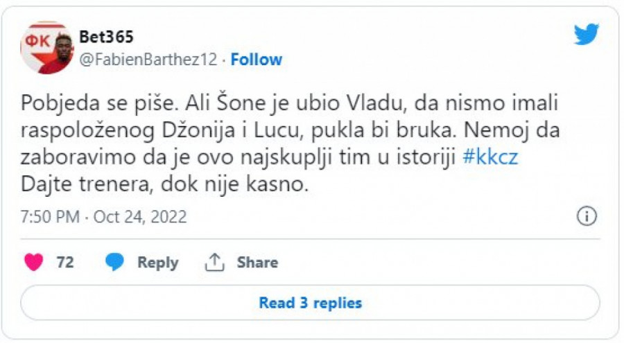
Task: Open the Bet365 profile avatar picture
Action: 46,49
